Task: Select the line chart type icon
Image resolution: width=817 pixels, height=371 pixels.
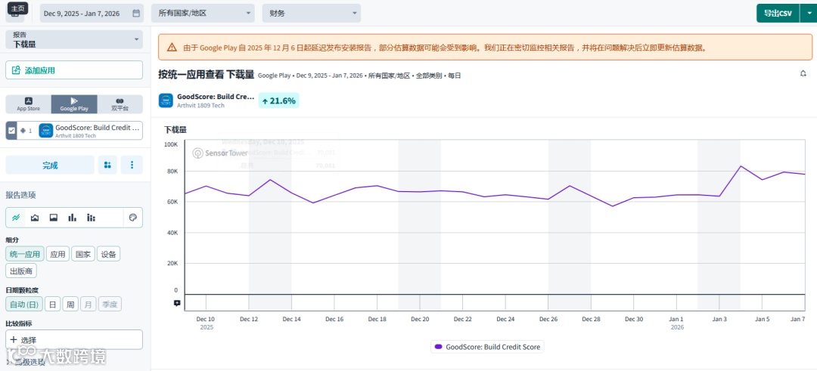Action: [16, 218]
